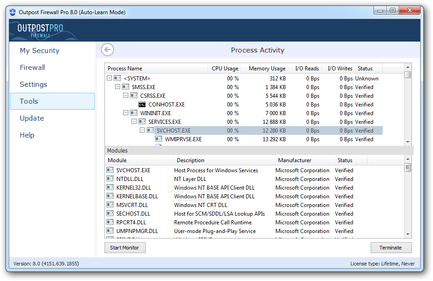Collapse the <SYSTEM> tree node
This screenshot has width=433, height=281.
tap(110, 78)
